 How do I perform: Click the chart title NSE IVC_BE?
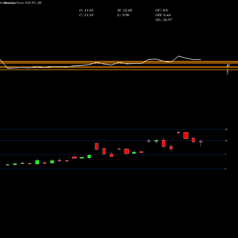tap(33, 3)
